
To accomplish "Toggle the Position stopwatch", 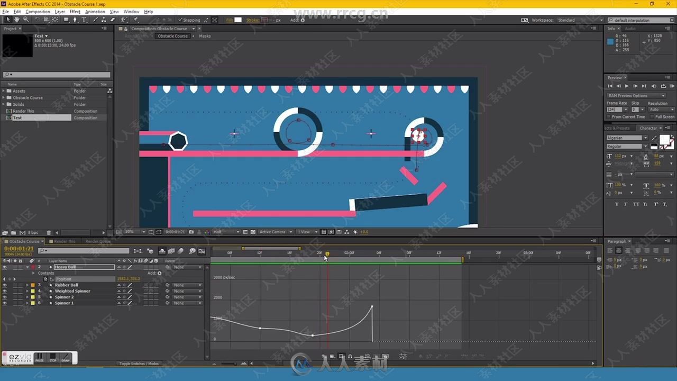I will pyautogui.click(x=45, y=279).
